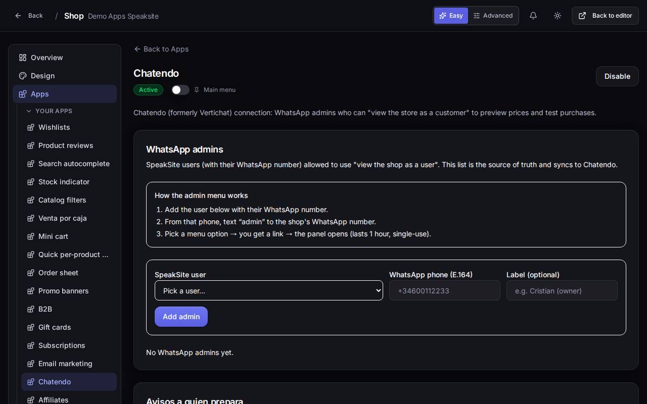Click the Apps icon in sidebar
Viewport: 647px width, 404px height.
23,94
